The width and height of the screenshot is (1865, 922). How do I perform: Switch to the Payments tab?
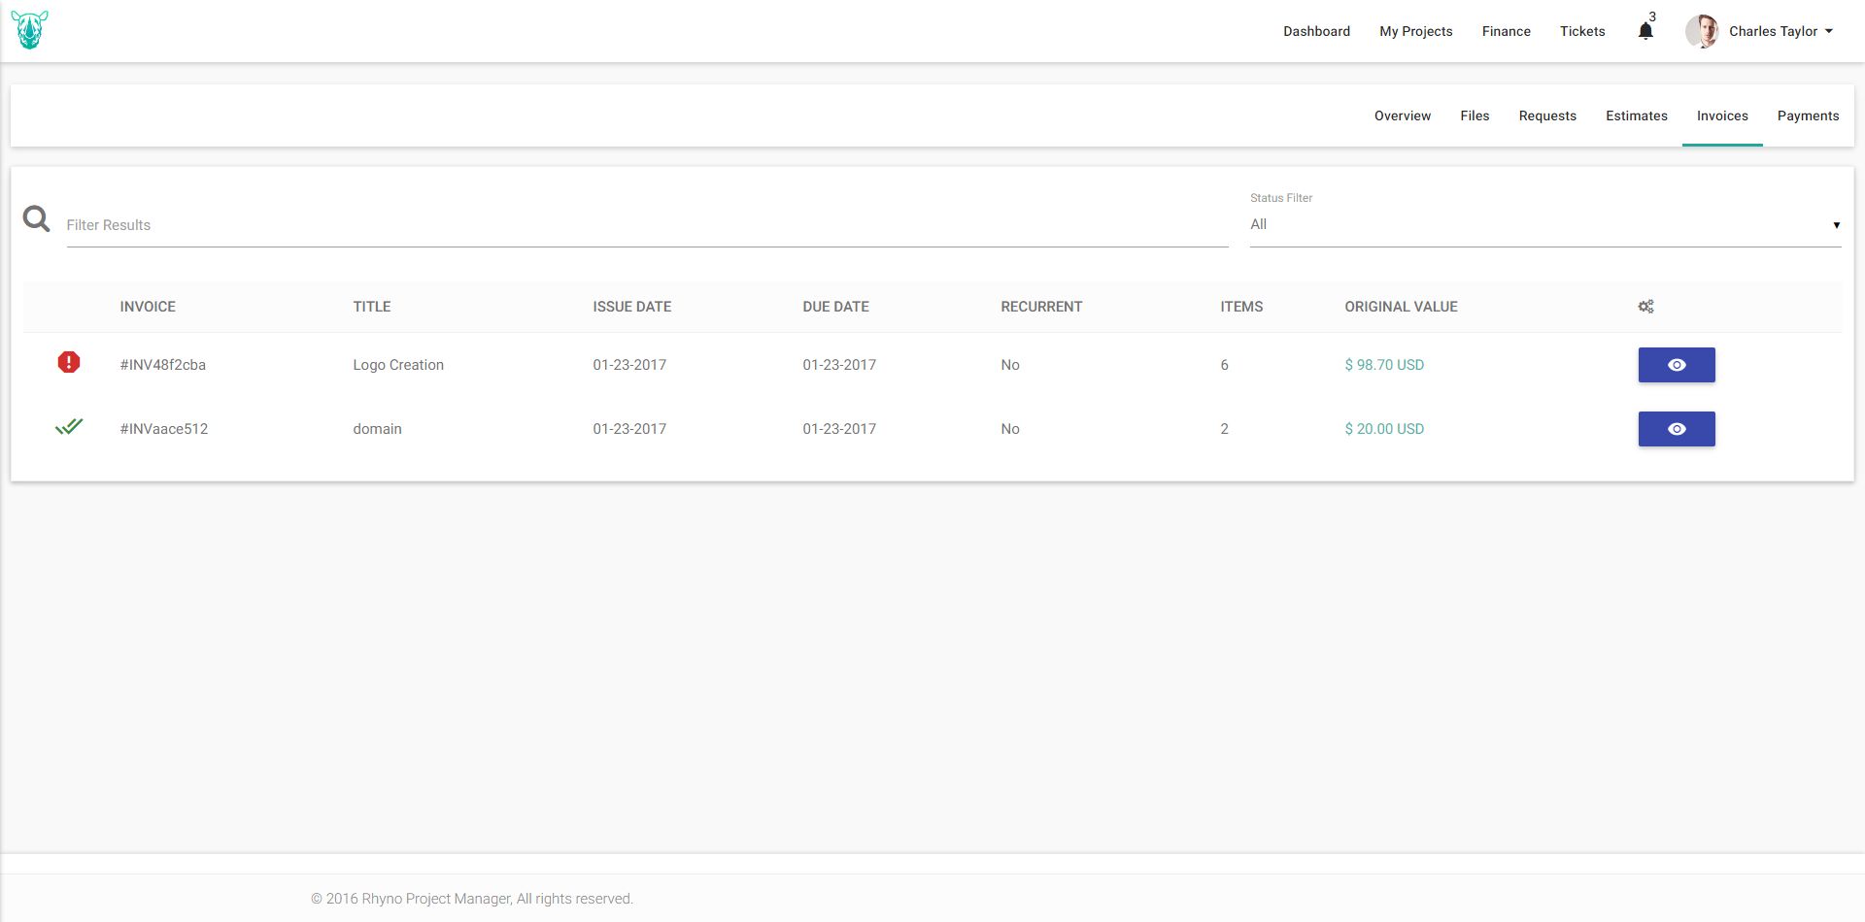click(1808, 115)
